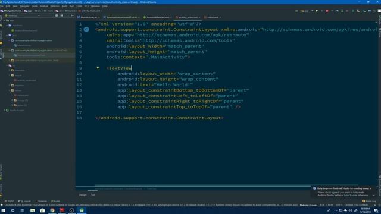Image resolution: width=381 pixels, height=214 pixels.
Task: Collapse the java folder in project tree
Action: [x=7, y=36]
